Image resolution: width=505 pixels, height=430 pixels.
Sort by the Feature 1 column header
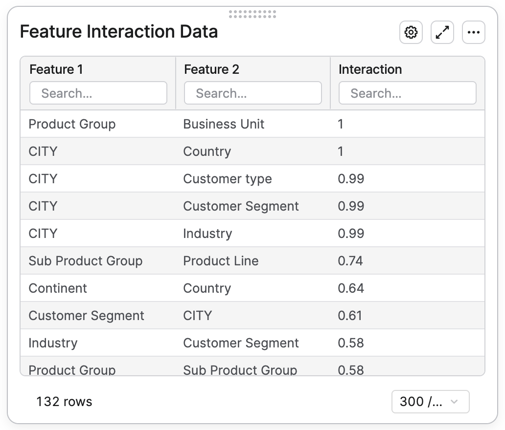[56, 69]
